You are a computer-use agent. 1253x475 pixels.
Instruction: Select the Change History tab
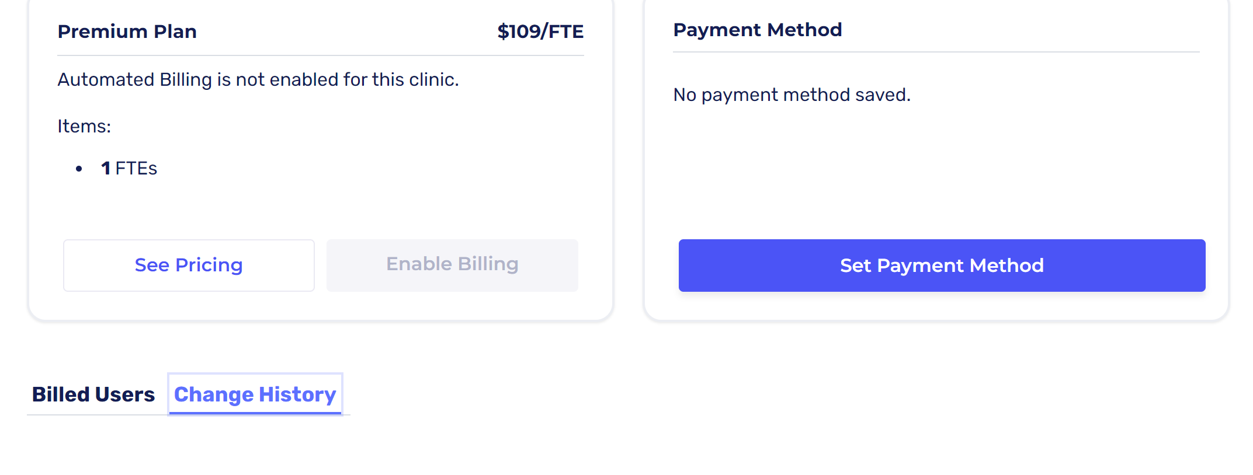255,394
